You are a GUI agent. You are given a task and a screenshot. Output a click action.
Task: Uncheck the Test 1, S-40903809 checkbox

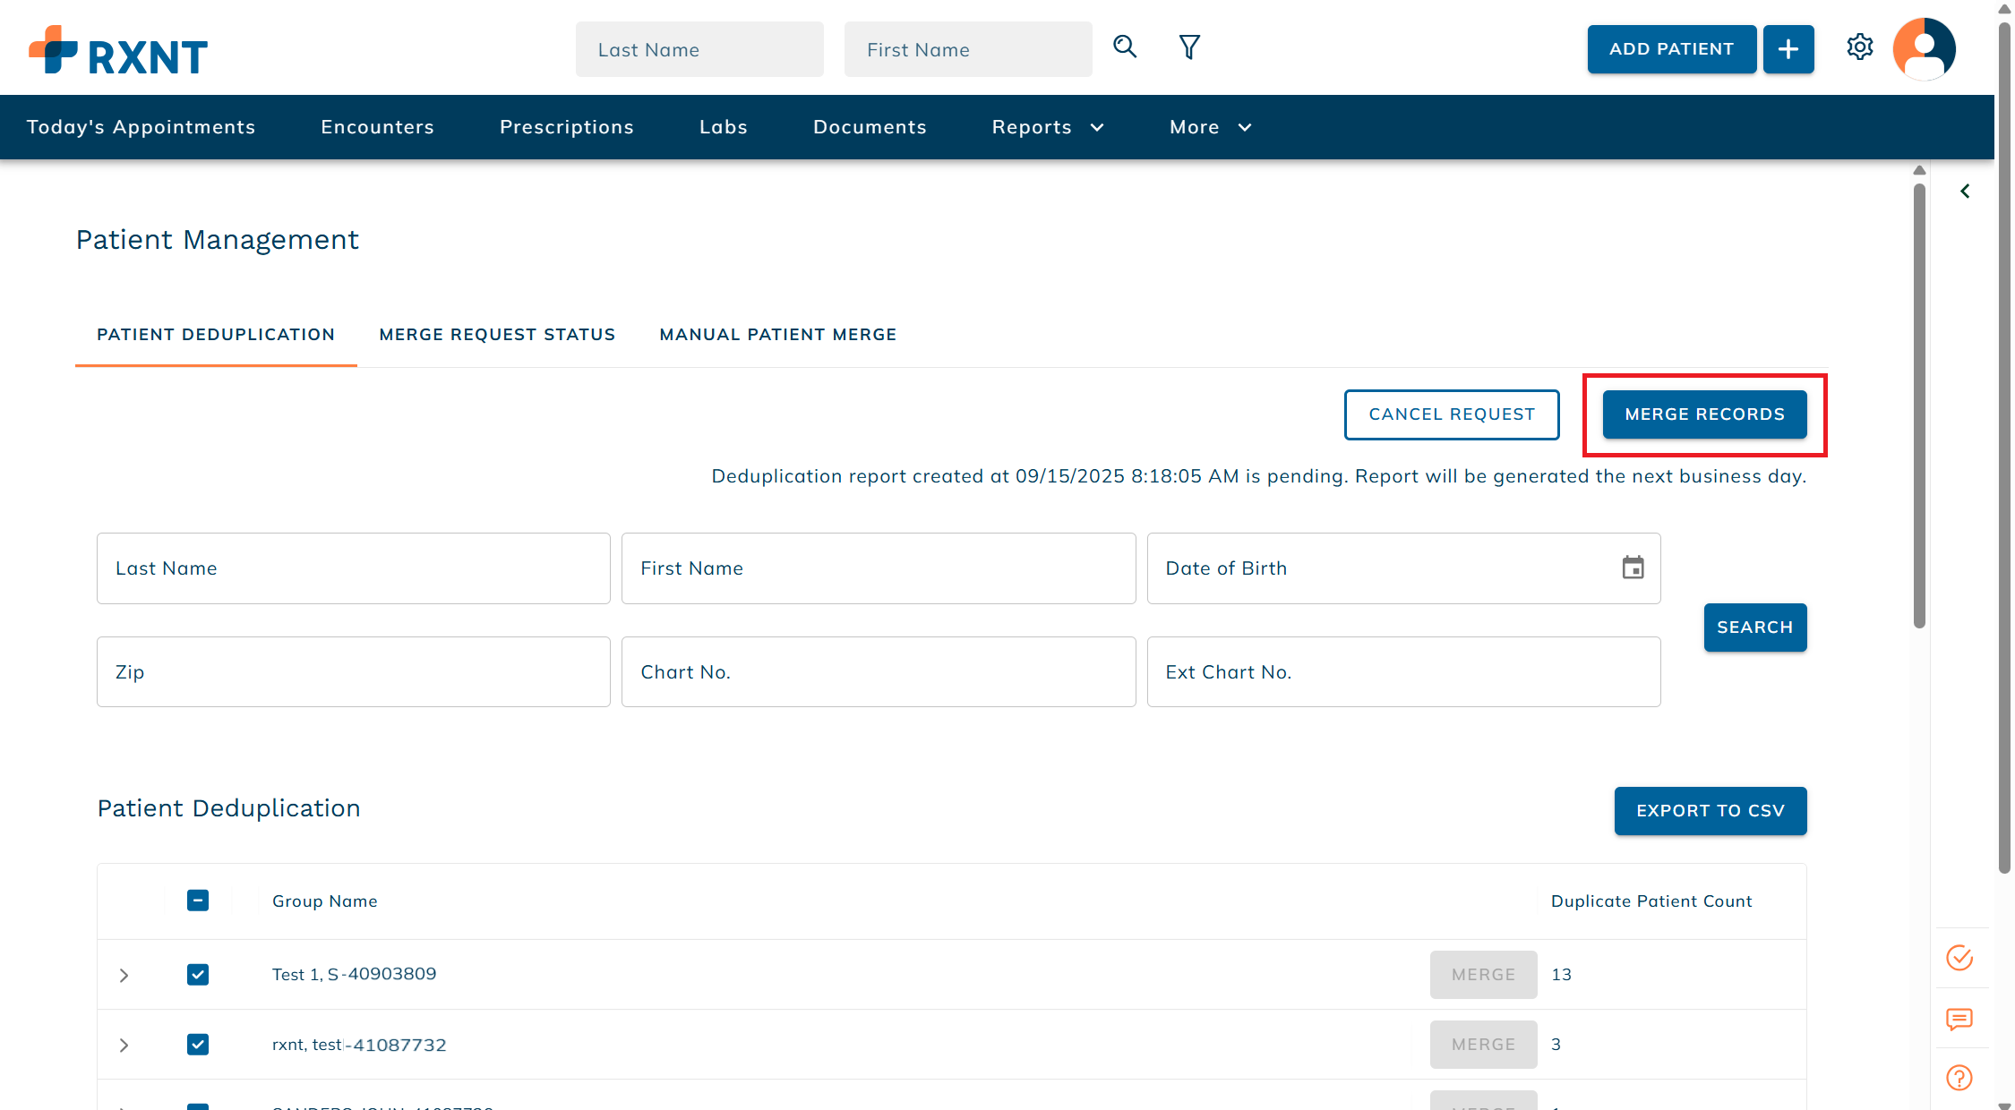click(198, 974)
